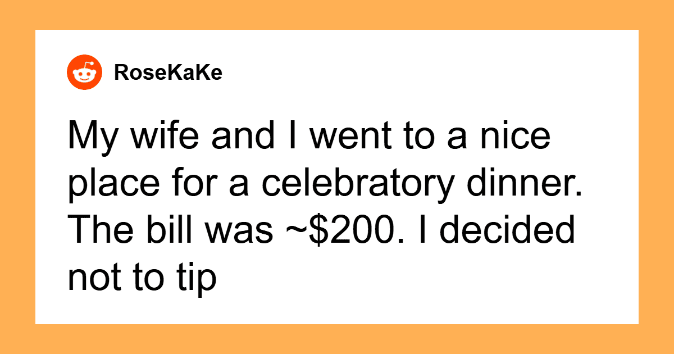The height and width of the screenshot is (354, 674).
Task: Click the white space right of the username
Action: tap(393, 72)
